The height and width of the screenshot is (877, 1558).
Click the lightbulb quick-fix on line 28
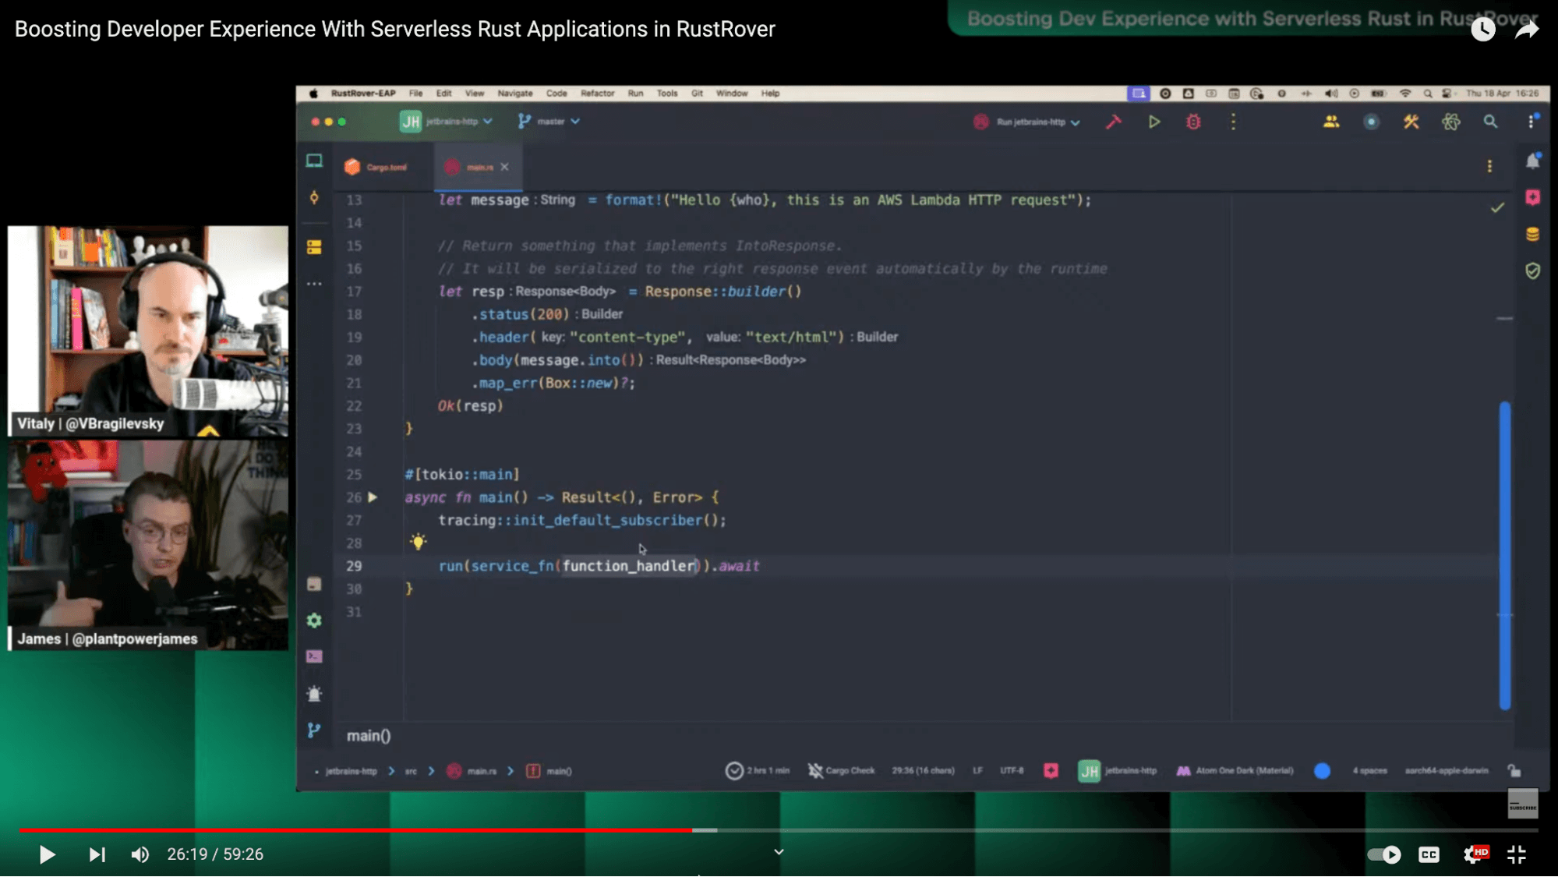click(418, 542)
